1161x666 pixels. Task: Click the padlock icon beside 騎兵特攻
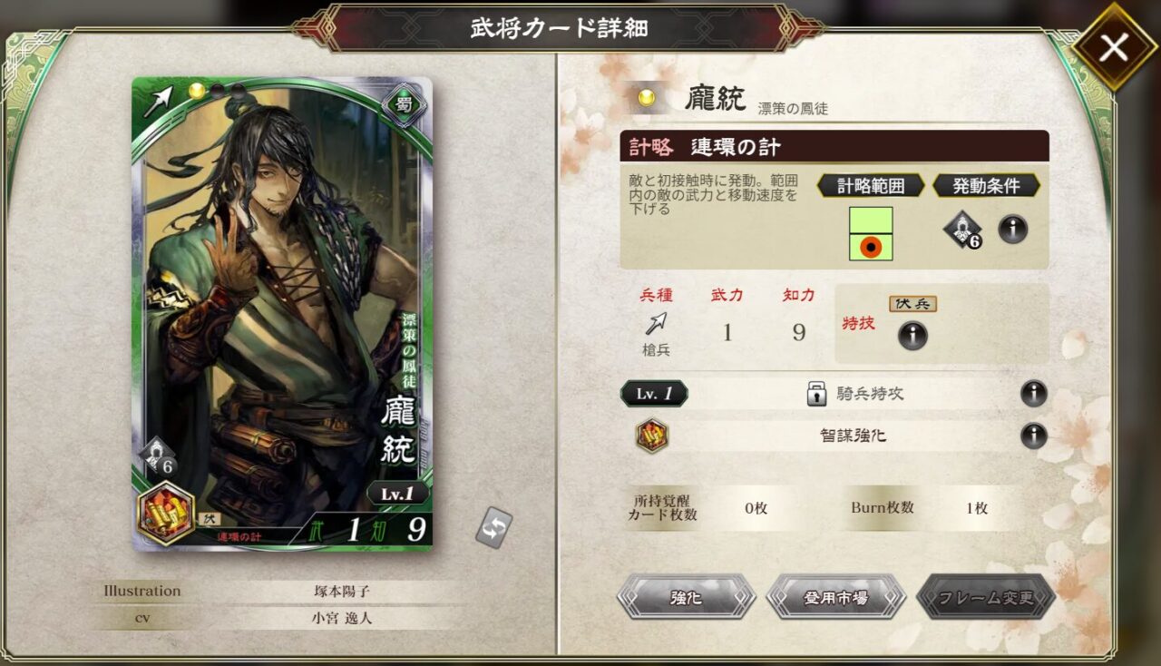point(817,394)
